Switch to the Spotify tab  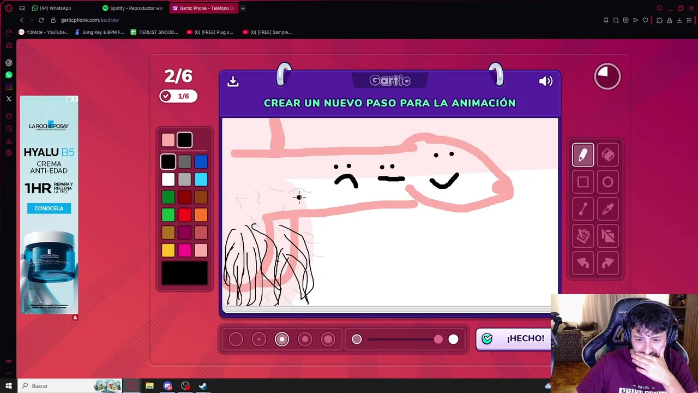[134, 8]
